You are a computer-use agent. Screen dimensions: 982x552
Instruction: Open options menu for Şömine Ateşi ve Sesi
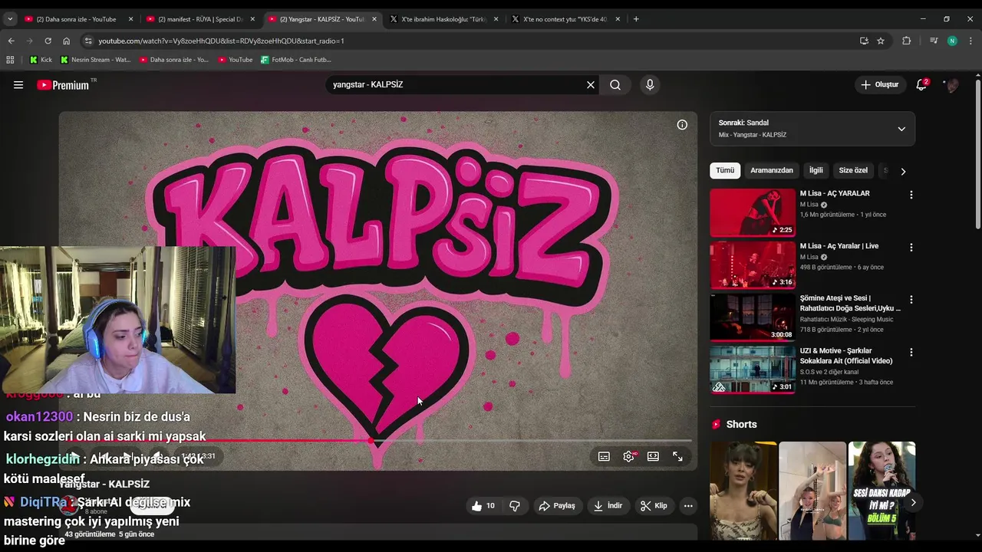tap(911, 300)
